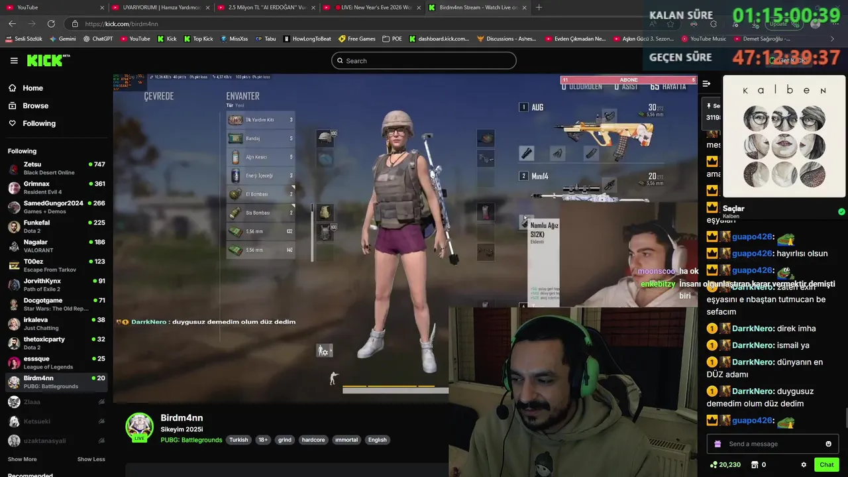Collapse the chat panel arrow icon
This screenshot has width=848, height=477.
[706, 83]
